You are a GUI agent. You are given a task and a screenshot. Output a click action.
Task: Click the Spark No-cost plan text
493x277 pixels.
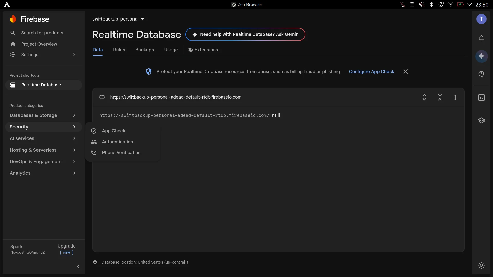(x=28, y=249)
